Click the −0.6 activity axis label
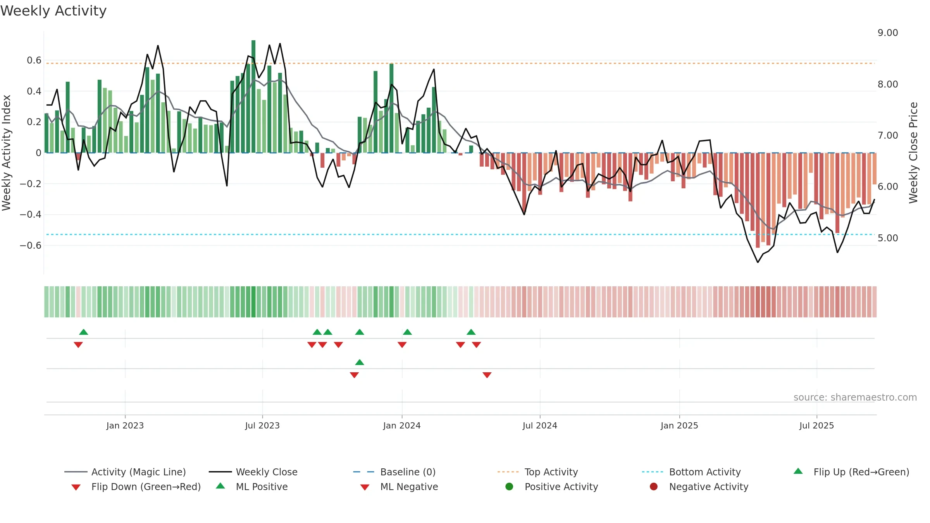Screen dimensions: 930x523 [31, 246]
